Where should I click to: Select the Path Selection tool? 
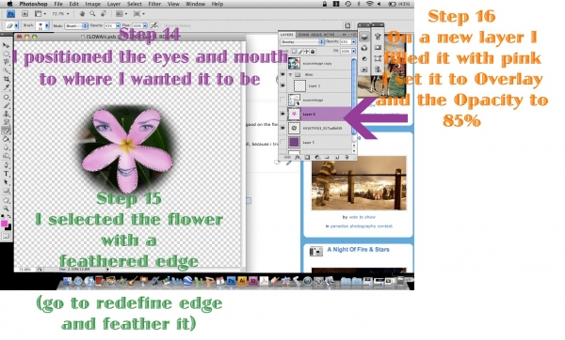(x=6, y=182)
